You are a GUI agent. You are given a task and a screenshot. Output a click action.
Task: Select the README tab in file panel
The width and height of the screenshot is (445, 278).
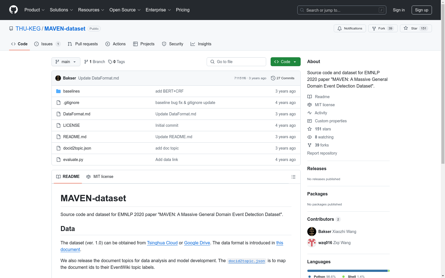point(68,177)
